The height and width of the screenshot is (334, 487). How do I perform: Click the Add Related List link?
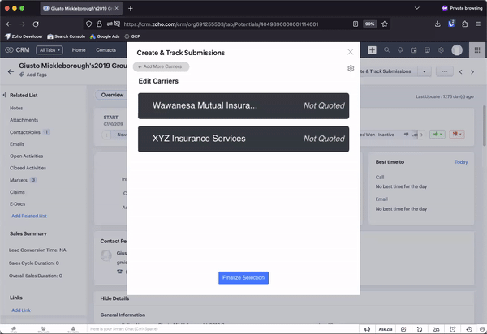point(29,216)
